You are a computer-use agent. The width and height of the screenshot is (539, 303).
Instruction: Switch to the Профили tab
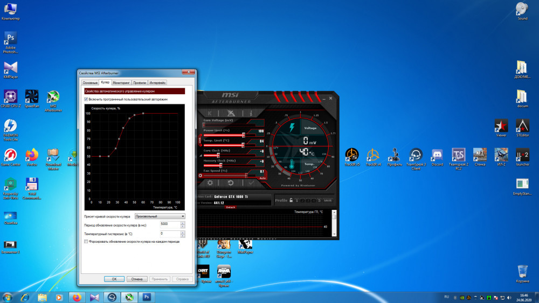click(x=140, y=83)
